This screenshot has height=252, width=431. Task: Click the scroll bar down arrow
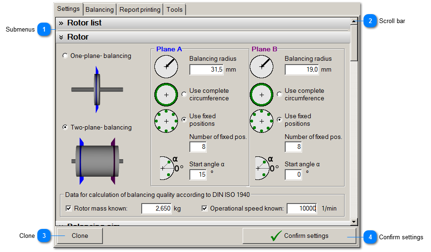pos(354,220)
